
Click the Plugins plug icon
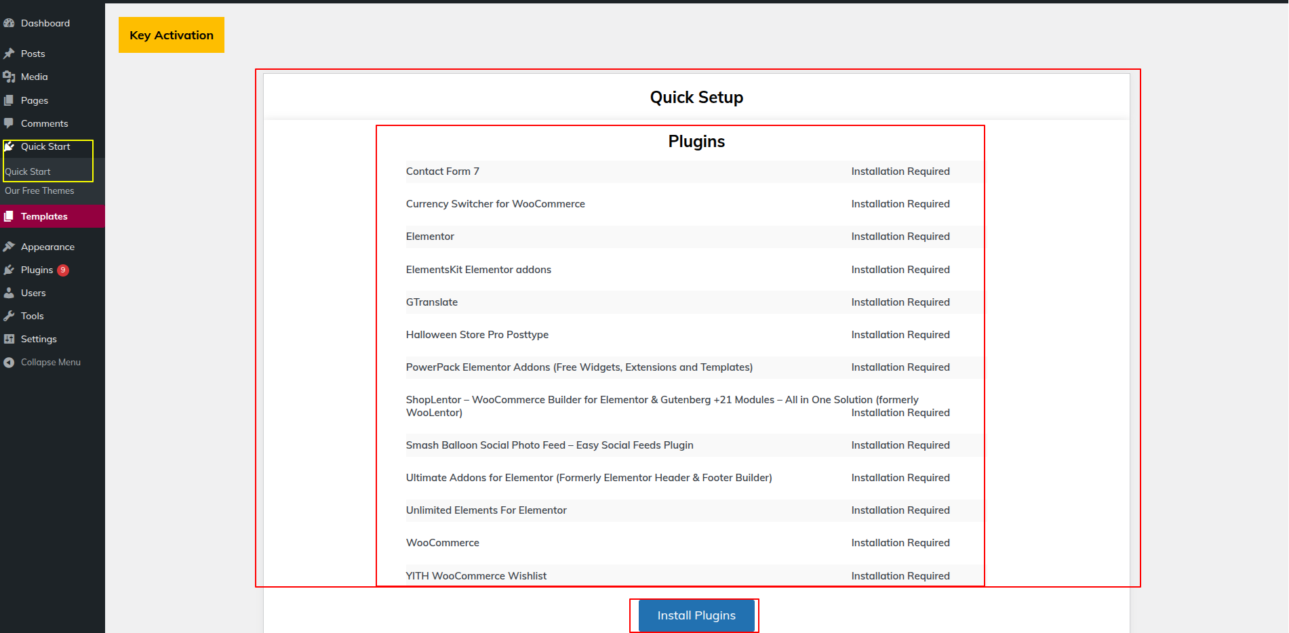click(9, 270)
